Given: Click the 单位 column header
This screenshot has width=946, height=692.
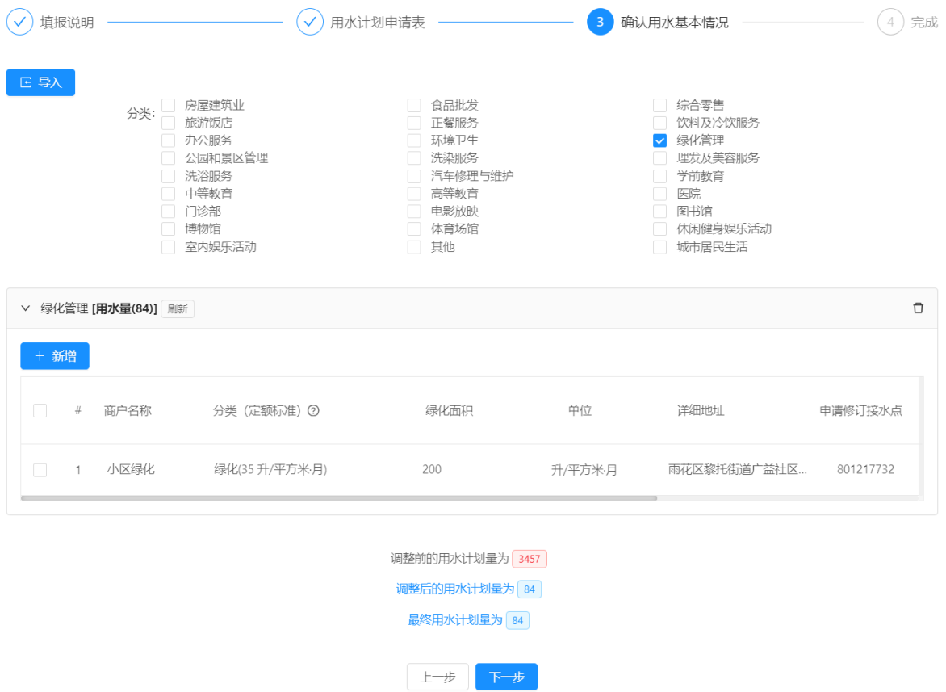Looking at the screenshot, I should pyautogui.click(x=580, y=411).
